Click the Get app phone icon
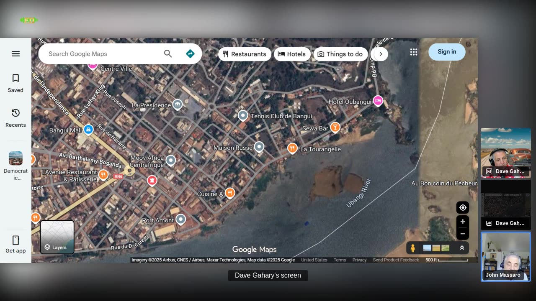 pos(15,240)
